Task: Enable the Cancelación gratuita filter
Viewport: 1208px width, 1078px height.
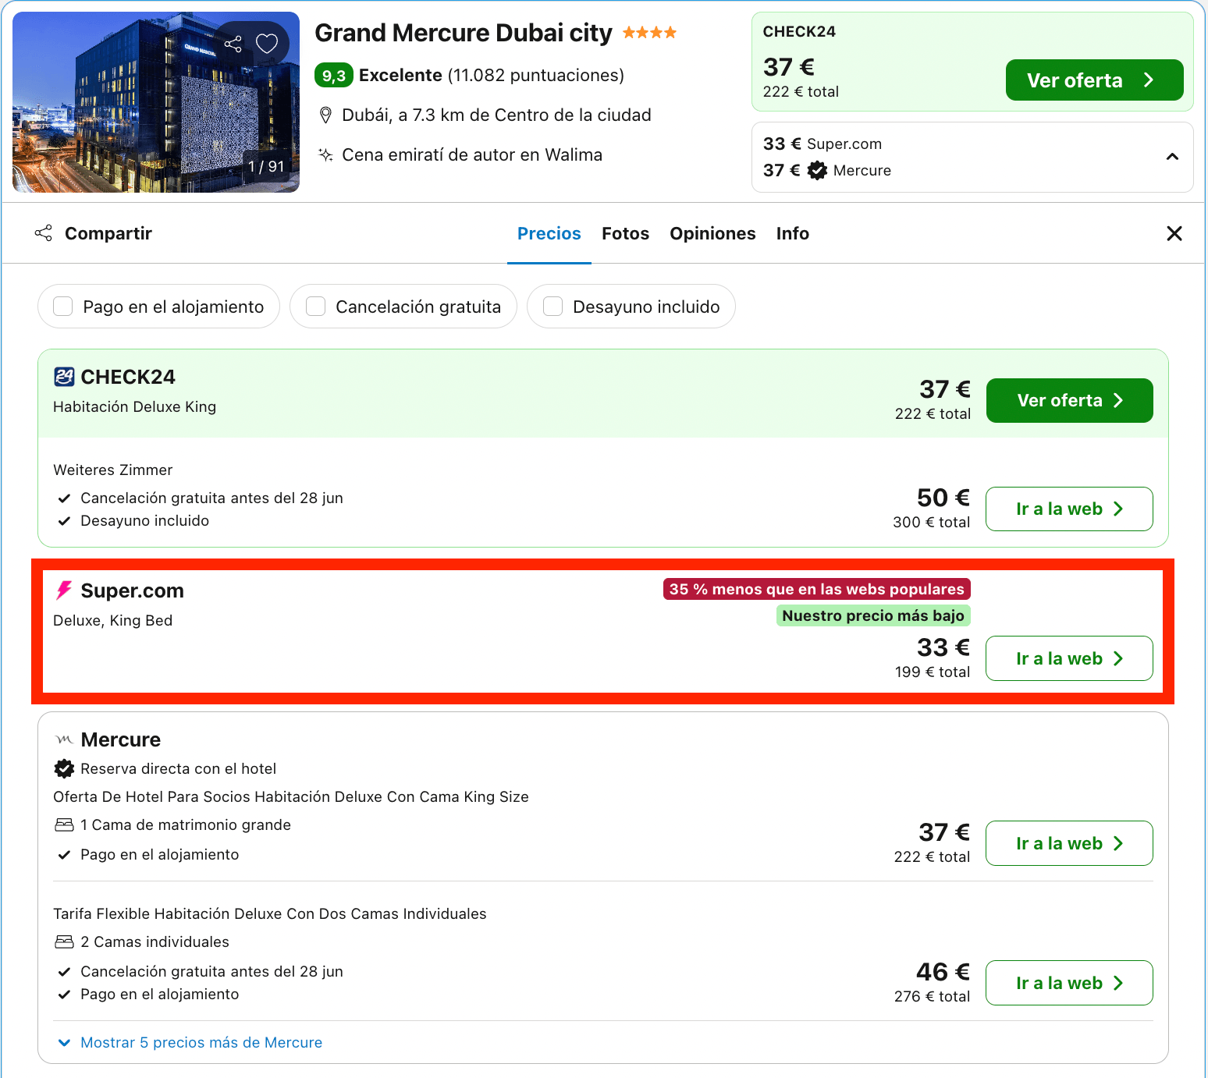Action: [403, 307]
